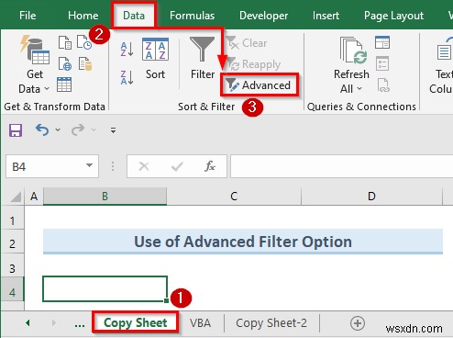Switch to the VBA sheet tab
This screenshot has width=453, height=338.
200,323
